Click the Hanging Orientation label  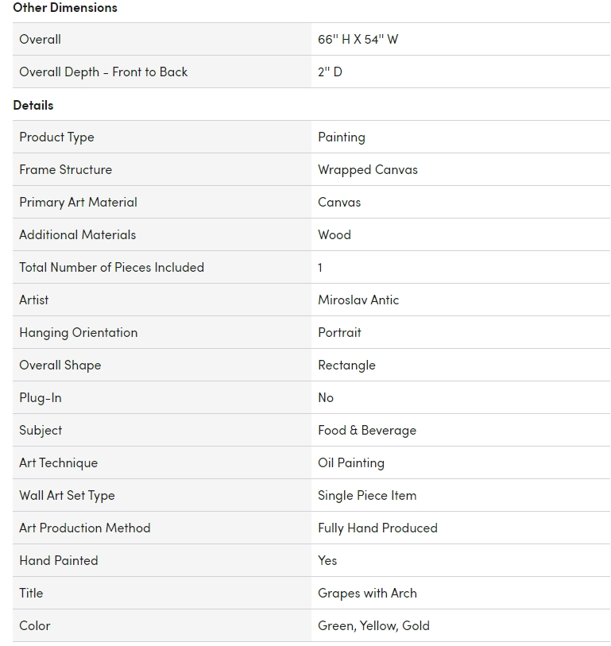pos(78,332)
